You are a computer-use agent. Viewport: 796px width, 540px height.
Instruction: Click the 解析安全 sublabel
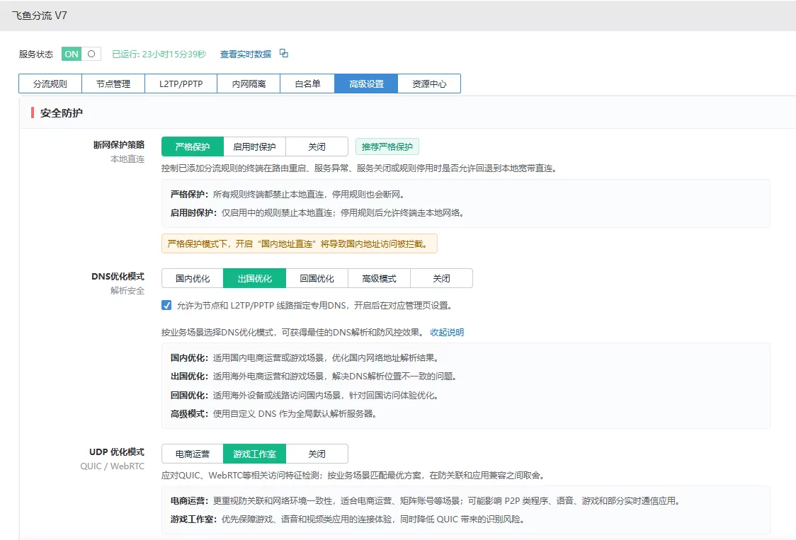[127, 290]
